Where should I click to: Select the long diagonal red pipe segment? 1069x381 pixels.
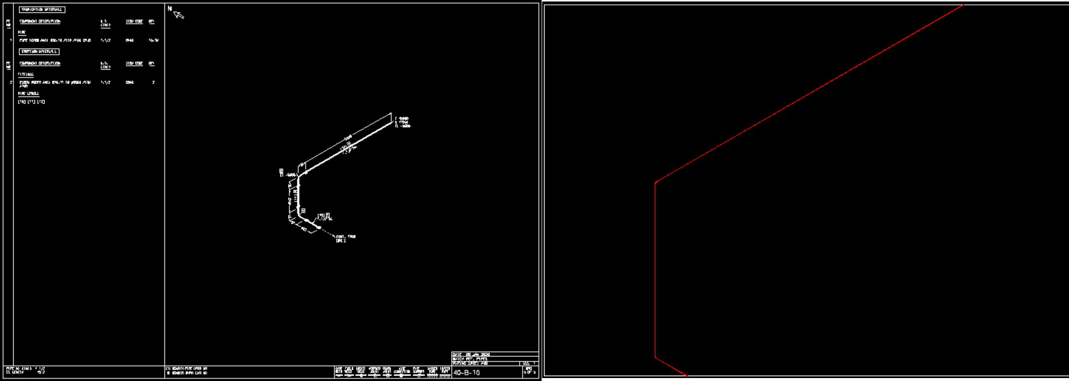(809, 93)
